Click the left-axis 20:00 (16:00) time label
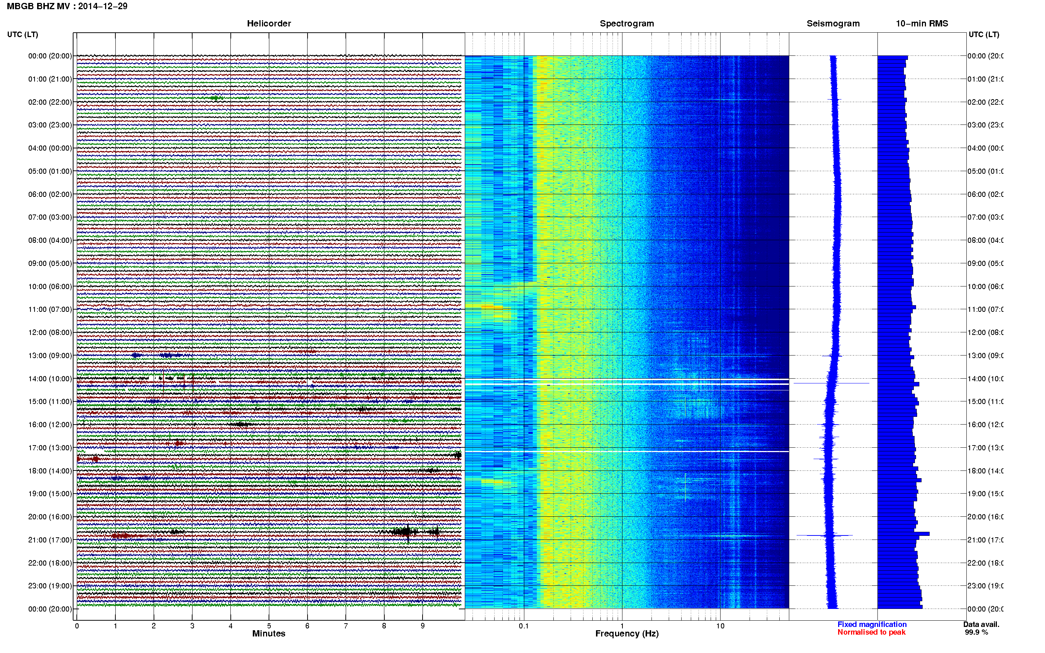Screen dimensions: 1045x653 (x=50, y=517)
